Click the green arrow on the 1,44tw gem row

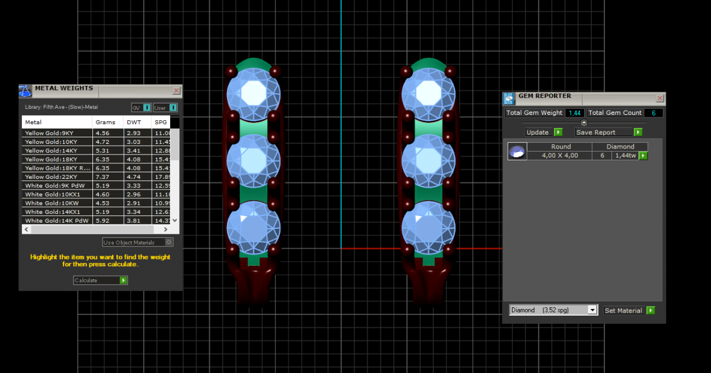pyautogui.click(x=643, y=156)
